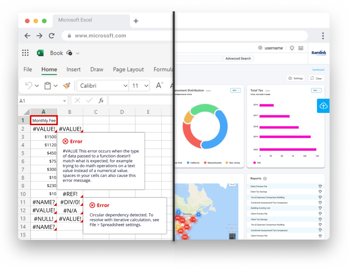Open the File menu tab
Screen dimensions: 350x268
coord(28,69)
